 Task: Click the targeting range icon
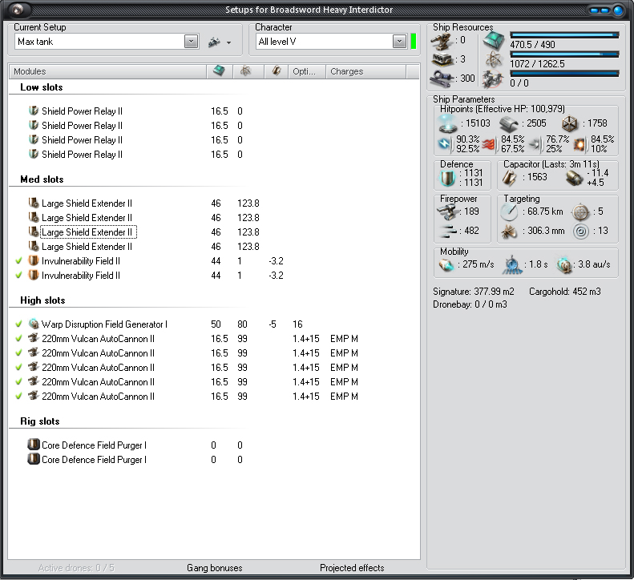click(509, 211)
